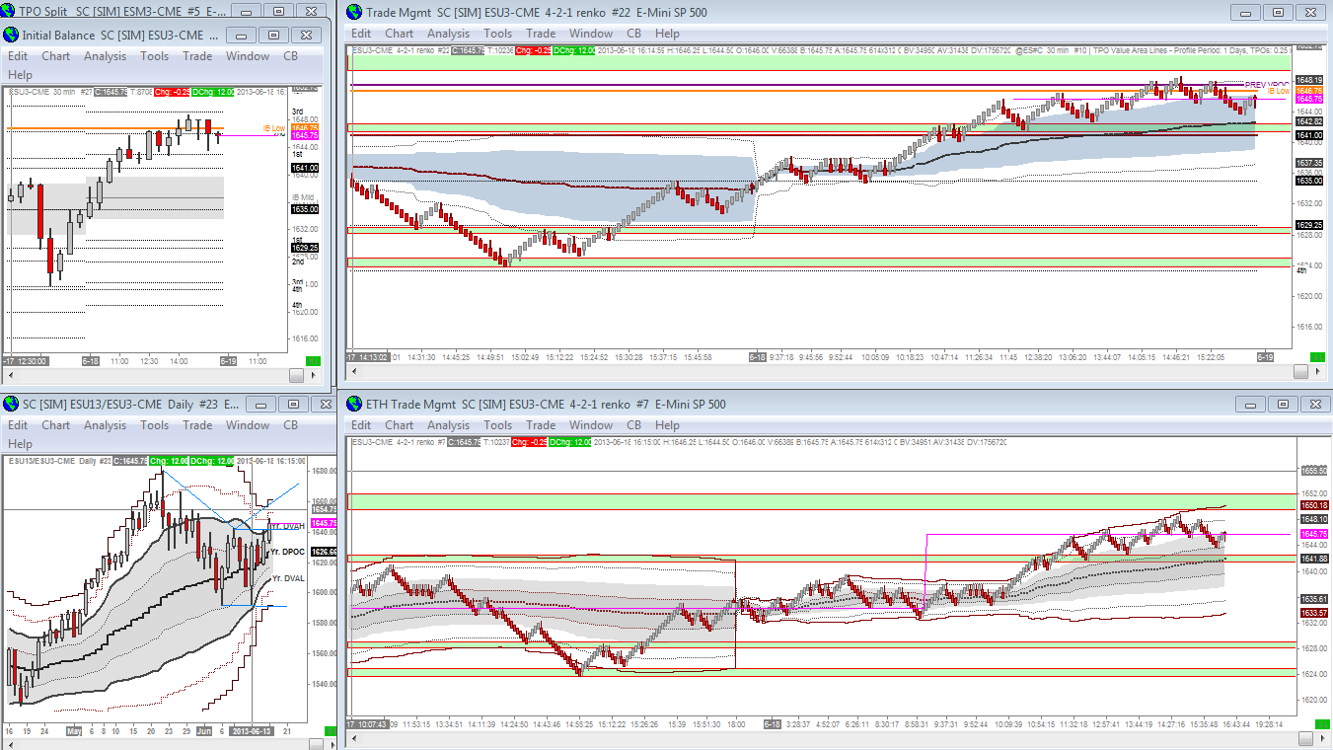Open the Trade menu in ETH Trade Mgmt window

[x=541, y=425]
